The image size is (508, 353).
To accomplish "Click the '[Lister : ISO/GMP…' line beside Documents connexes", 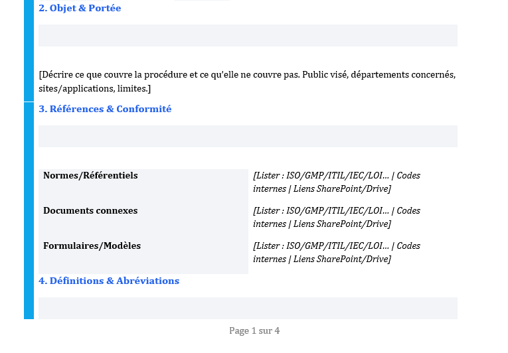I will pyautogui.click(x=336, y=211).
